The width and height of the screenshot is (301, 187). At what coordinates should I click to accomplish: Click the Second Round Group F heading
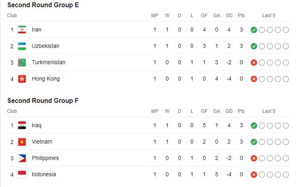tap(43, 101)
